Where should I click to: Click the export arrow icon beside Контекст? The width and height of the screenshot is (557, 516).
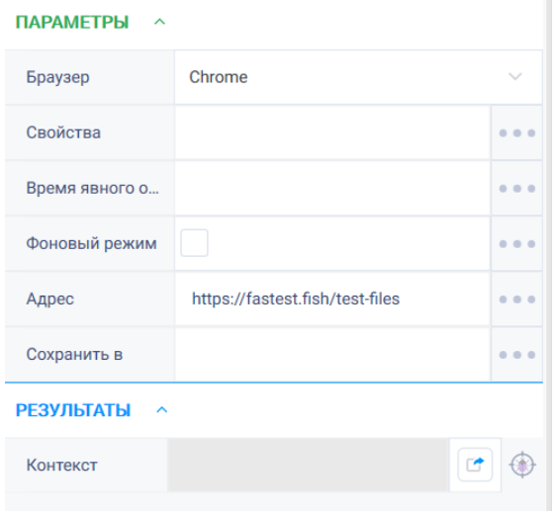pyautogui.click(x=475, y=465)
